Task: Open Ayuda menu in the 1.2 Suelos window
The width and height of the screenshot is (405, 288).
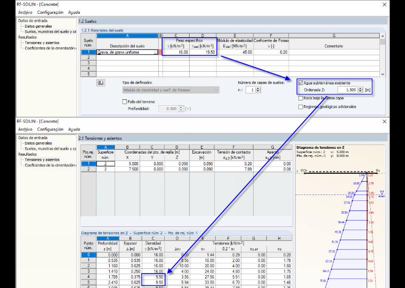Action: 74,12
